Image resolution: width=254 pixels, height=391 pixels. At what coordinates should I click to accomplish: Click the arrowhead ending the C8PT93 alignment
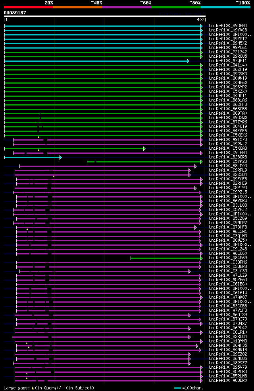click(196, 188)
